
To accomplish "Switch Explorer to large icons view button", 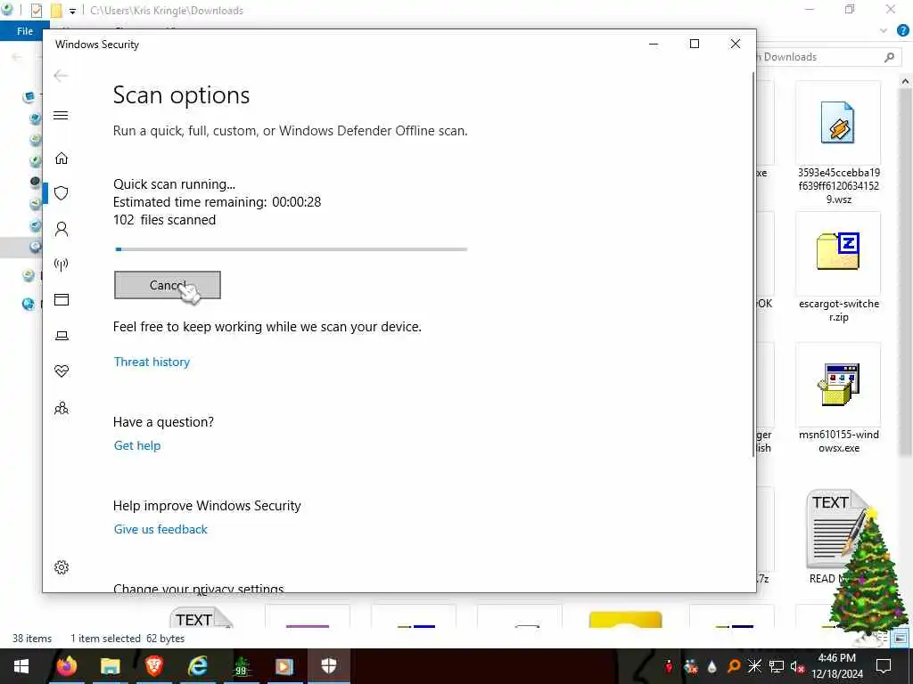I will pyautogui.click(x=900, y=638).
